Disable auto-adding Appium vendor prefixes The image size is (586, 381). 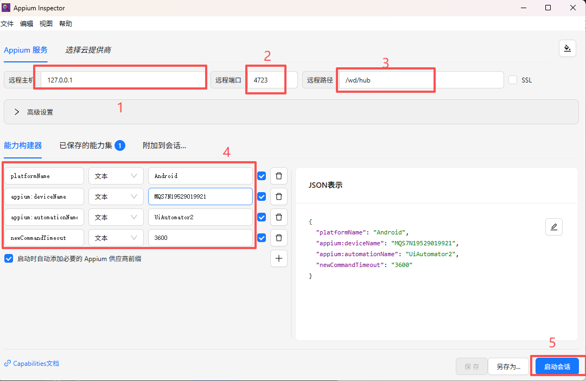9,259
